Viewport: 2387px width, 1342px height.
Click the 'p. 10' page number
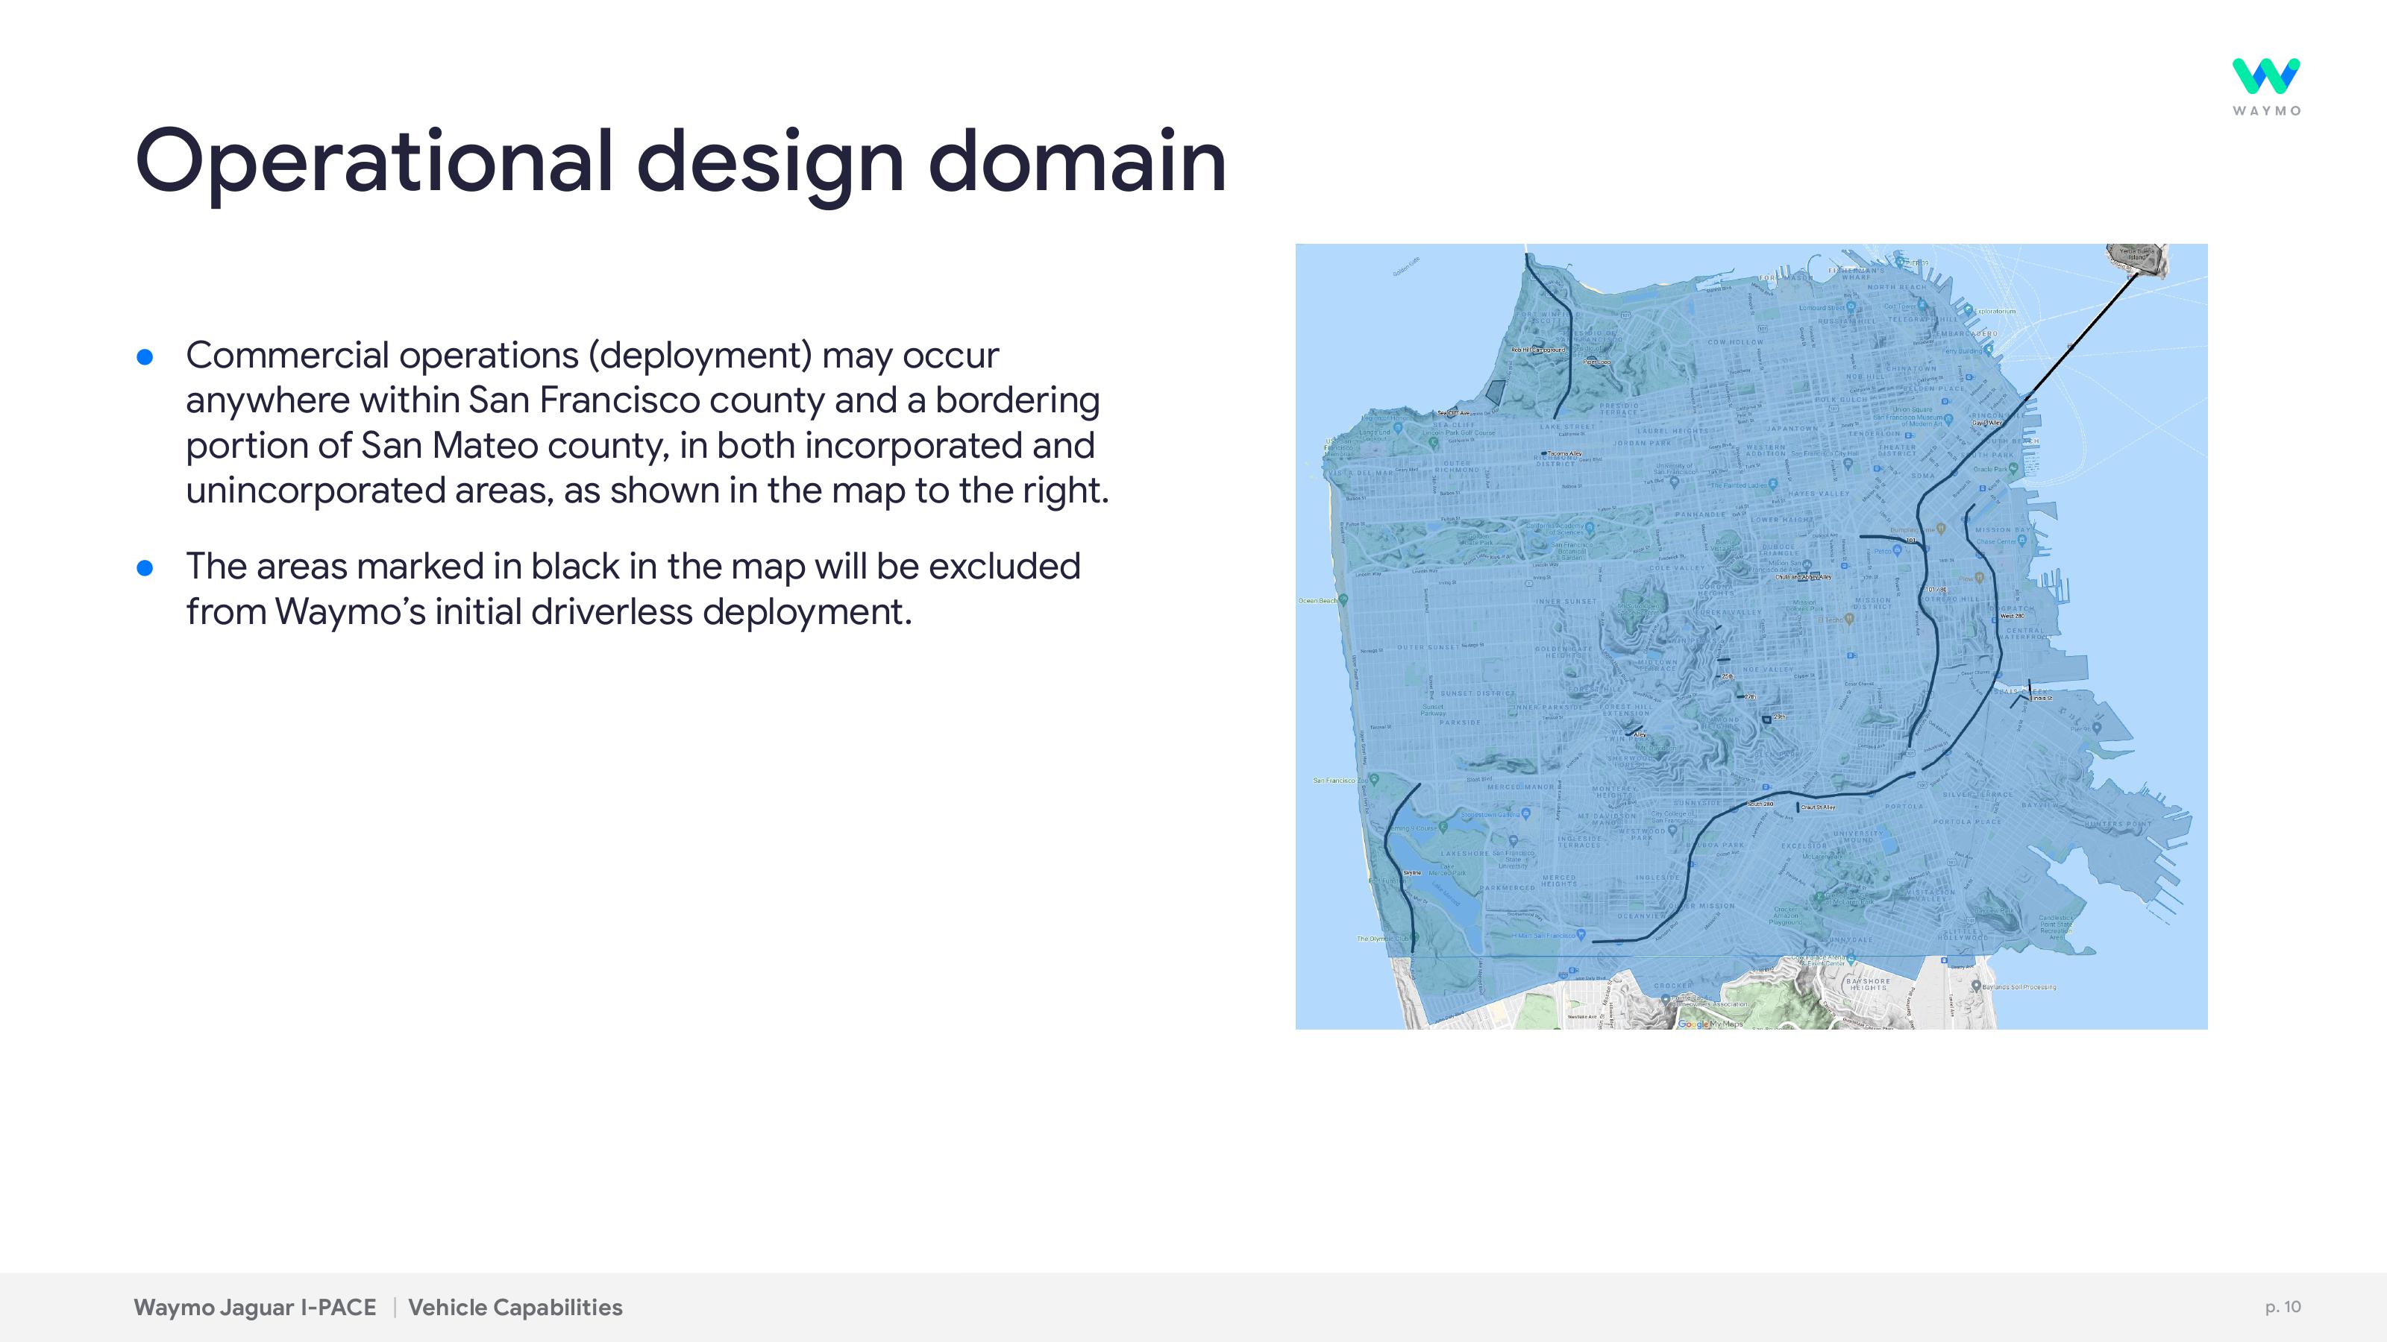pyautogui.click(x=2283, y=1307)
